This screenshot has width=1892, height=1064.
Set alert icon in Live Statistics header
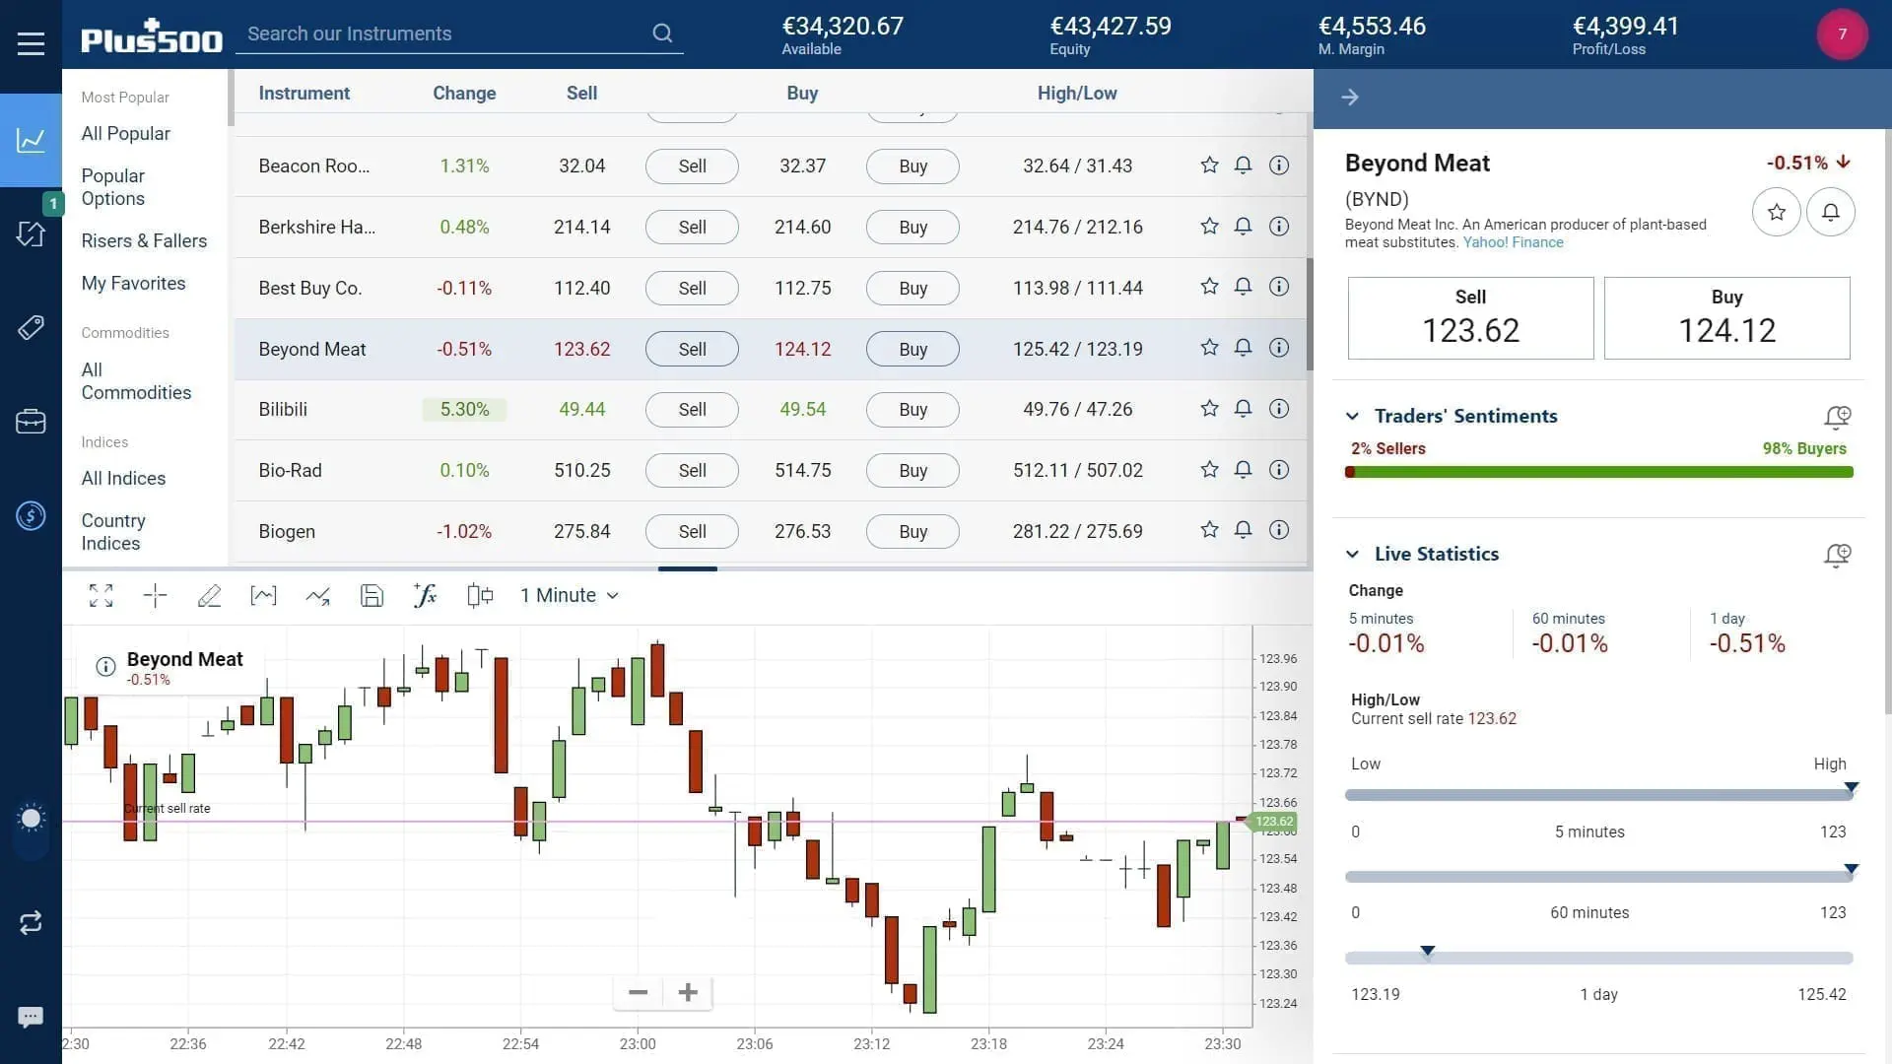pos(1837,555)
